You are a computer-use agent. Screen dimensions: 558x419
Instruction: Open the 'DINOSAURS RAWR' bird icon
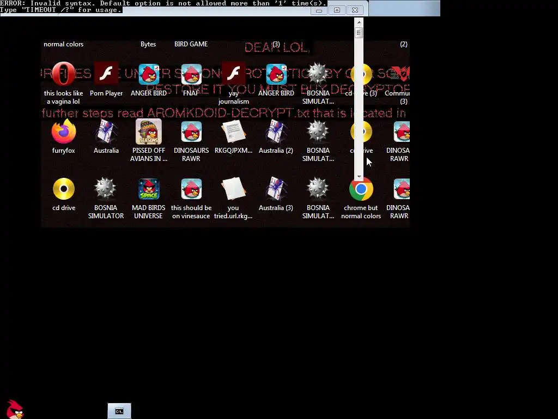pyautogui.click(x=191, y=131)
